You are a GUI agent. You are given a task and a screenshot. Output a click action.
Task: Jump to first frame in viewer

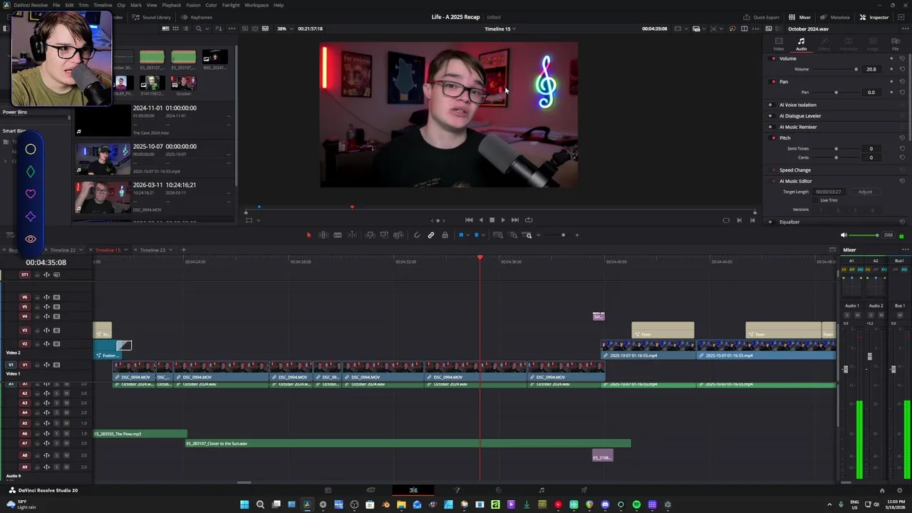469,220
